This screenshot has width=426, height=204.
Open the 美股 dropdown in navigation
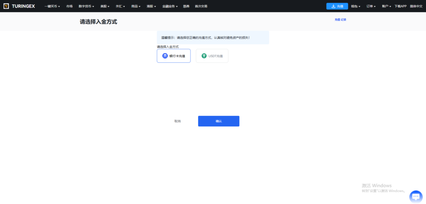coord(105,6)
